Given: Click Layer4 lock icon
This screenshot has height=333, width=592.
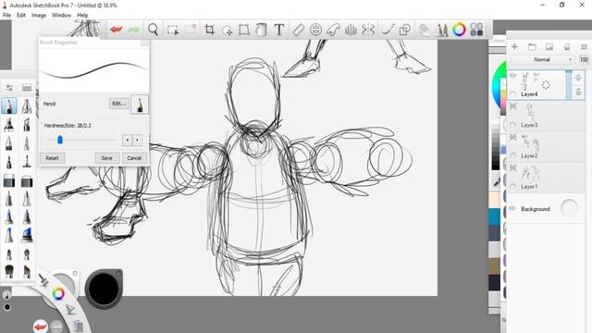Looking at the screenshot, I should 578,92.
